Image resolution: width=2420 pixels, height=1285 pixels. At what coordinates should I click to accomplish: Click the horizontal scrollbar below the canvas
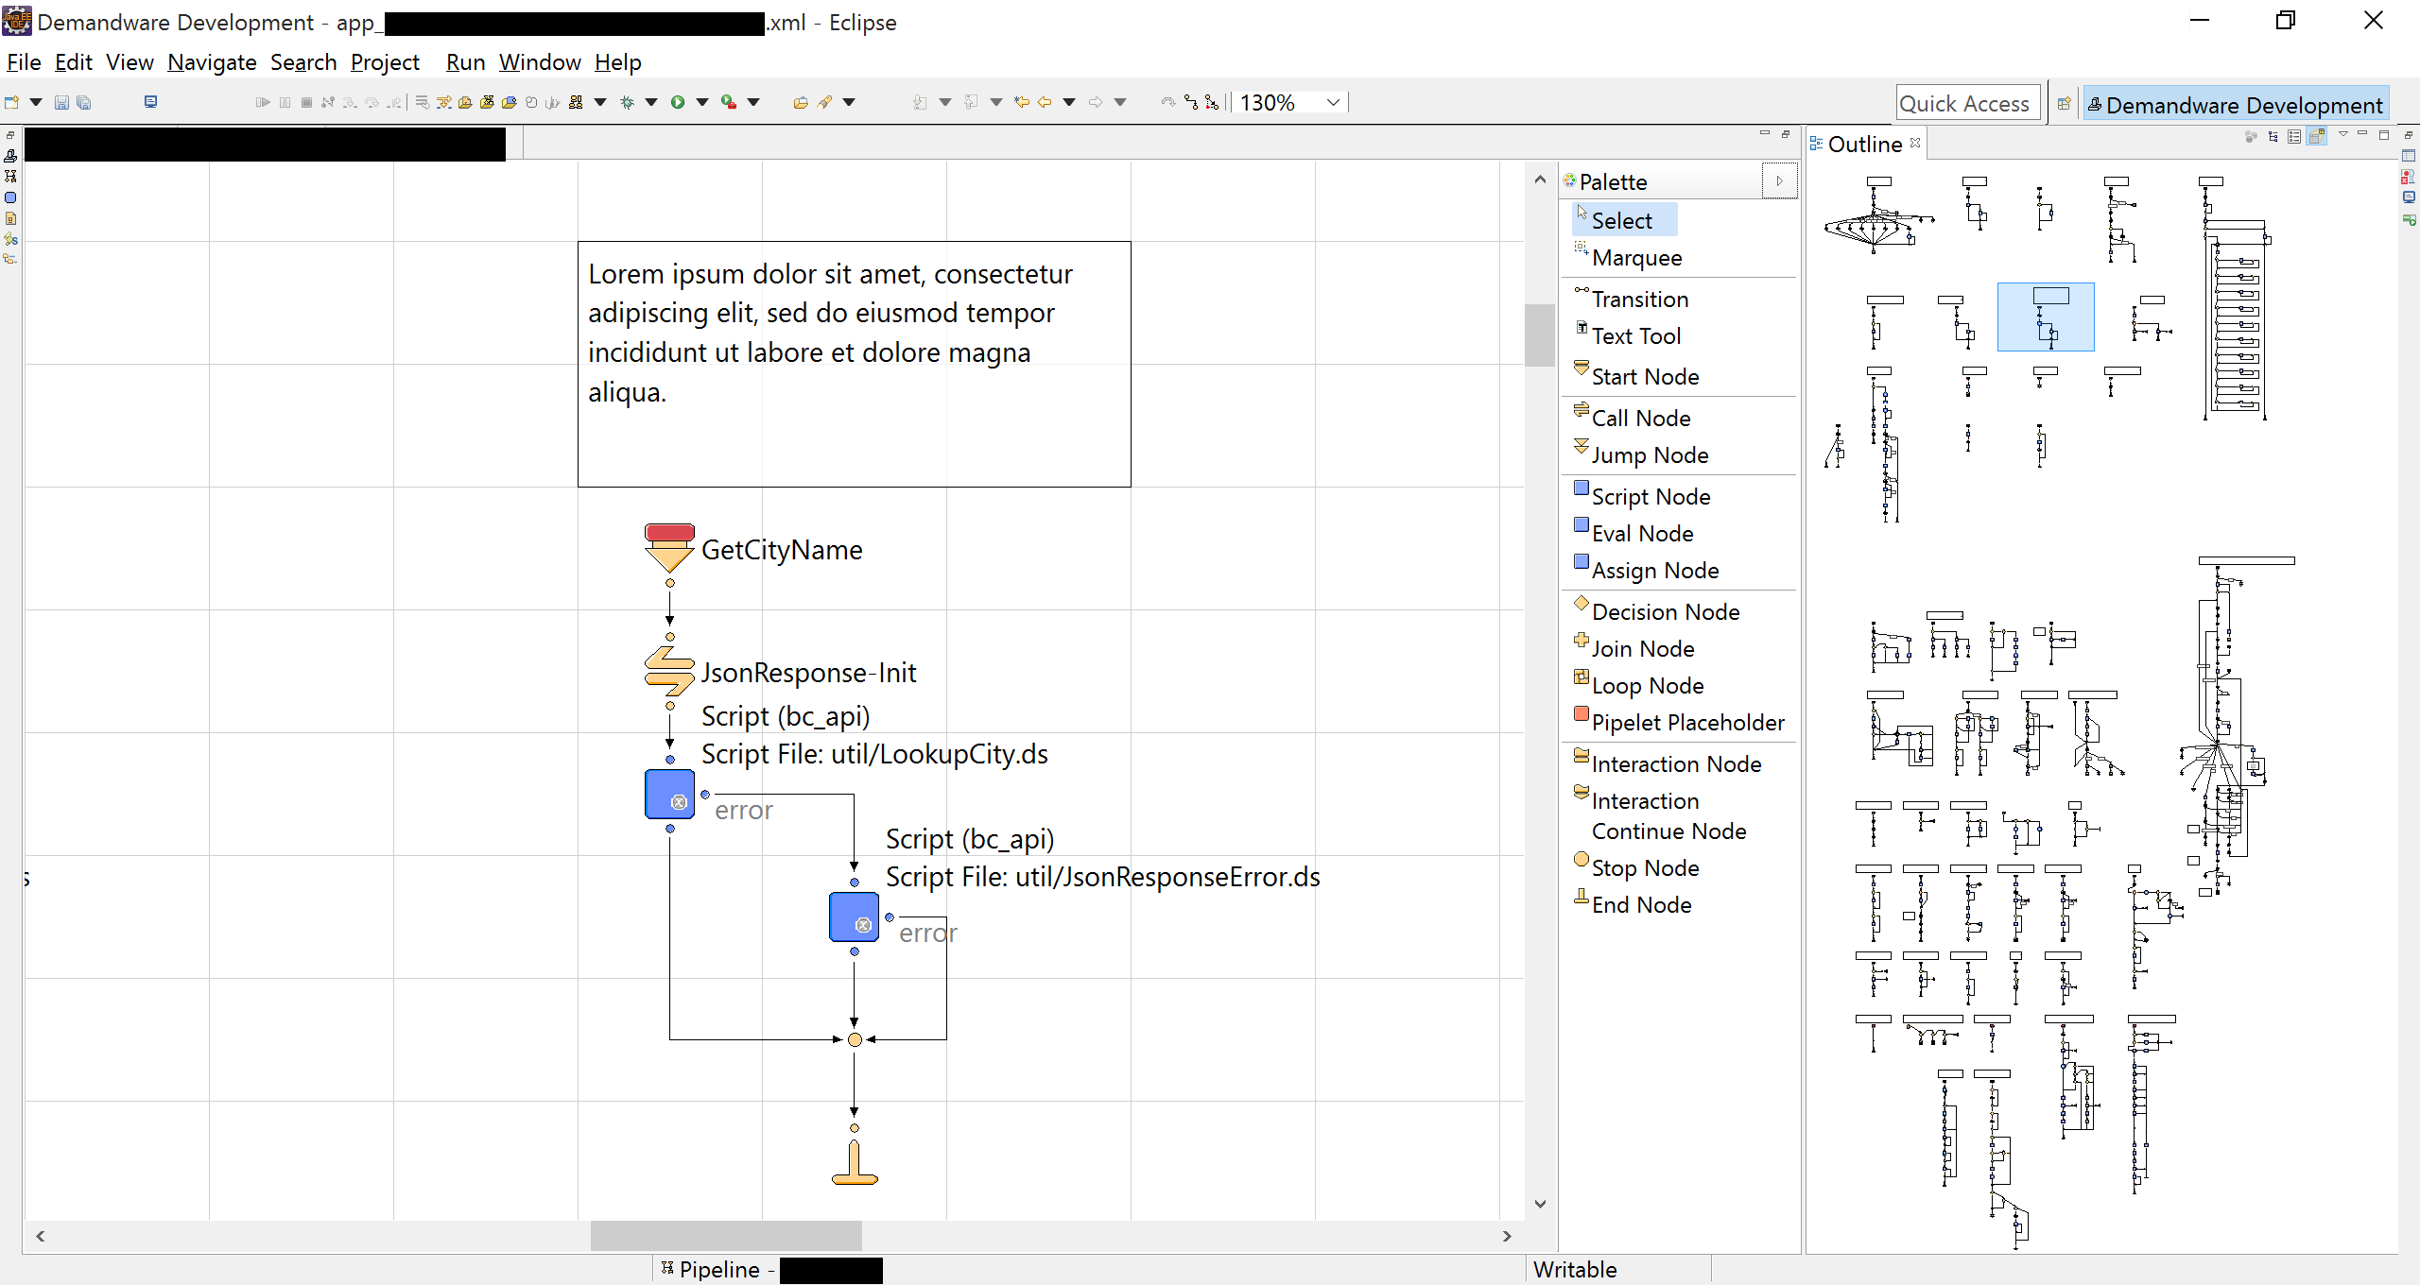click(x=725, y=1235)
